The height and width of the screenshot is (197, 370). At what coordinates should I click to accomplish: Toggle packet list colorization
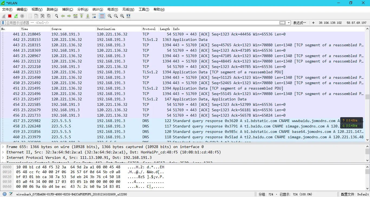click(x=102, y=16)
